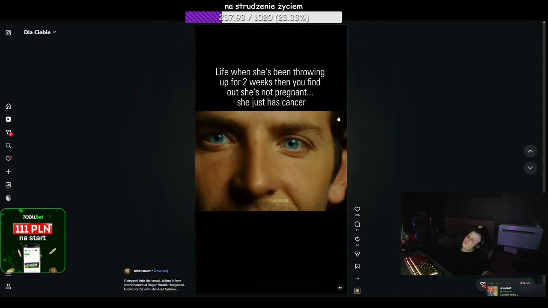The height and width of the screenshot is (308, 548).
Task: Click the 926 likes count
Action: pos(357,215)
